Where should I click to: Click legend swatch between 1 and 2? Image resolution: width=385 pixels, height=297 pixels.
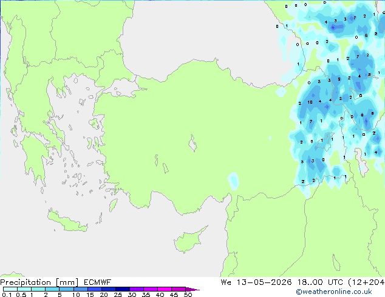[x=38, y=289]
